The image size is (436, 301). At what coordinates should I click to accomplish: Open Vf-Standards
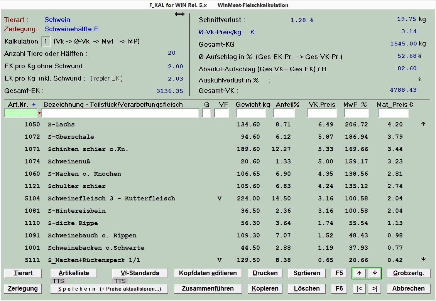[140, 273]
